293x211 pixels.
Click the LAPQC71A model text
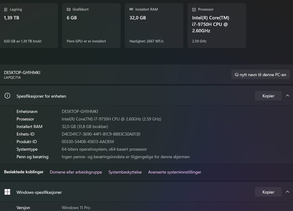point(12,78)
